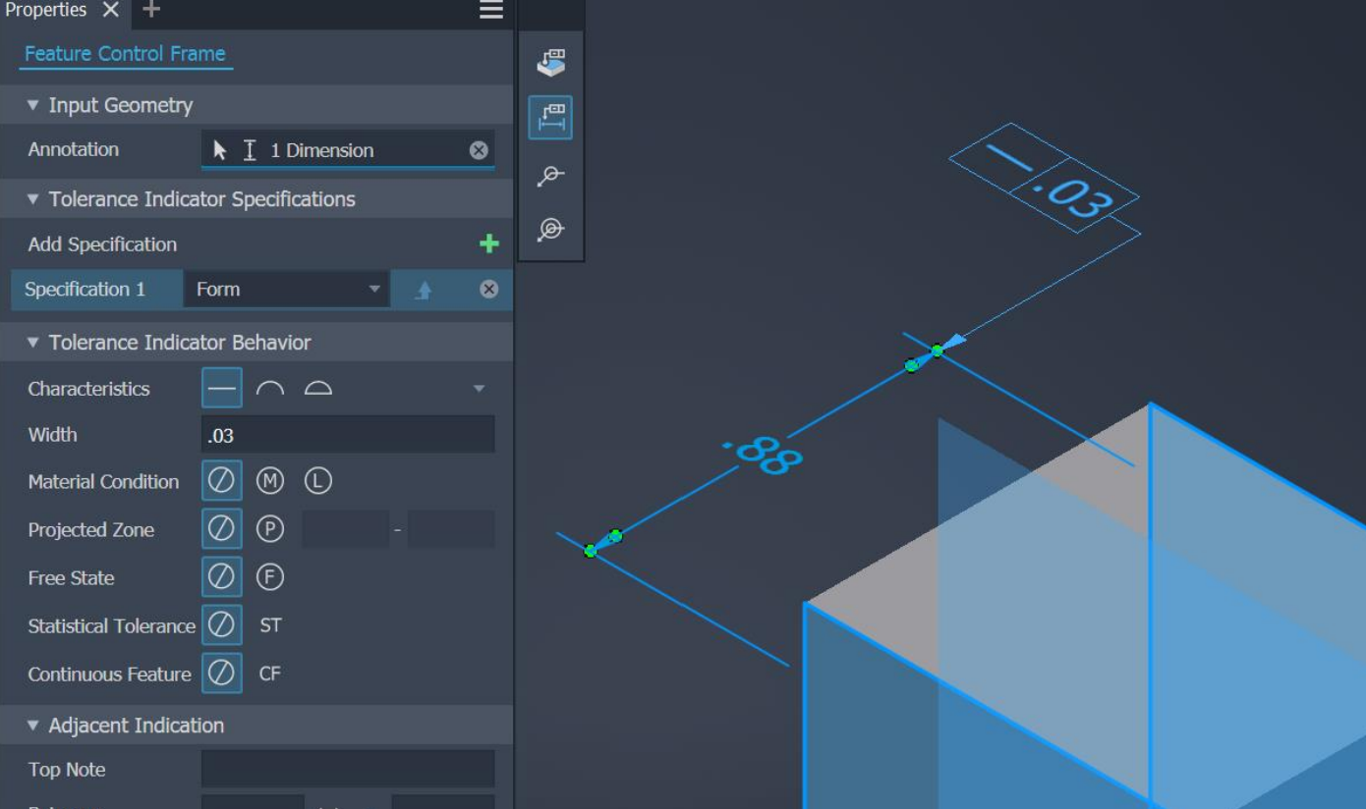Select the circled leader toolbar icon

(551, 230)
